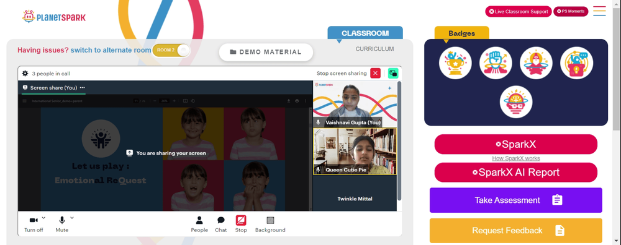Screen dimensions: 621x245
Task: Click the red stop screen sharing X icon
Action: (x=375, y=74)
